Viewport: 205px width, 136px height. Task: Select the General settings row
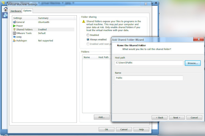(x=44, y=22)
